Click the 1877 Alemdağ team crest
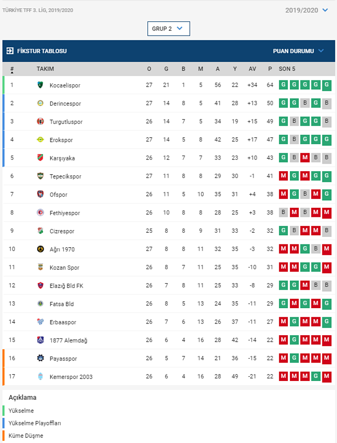This screenshot has width=337, height=443. 40,340
